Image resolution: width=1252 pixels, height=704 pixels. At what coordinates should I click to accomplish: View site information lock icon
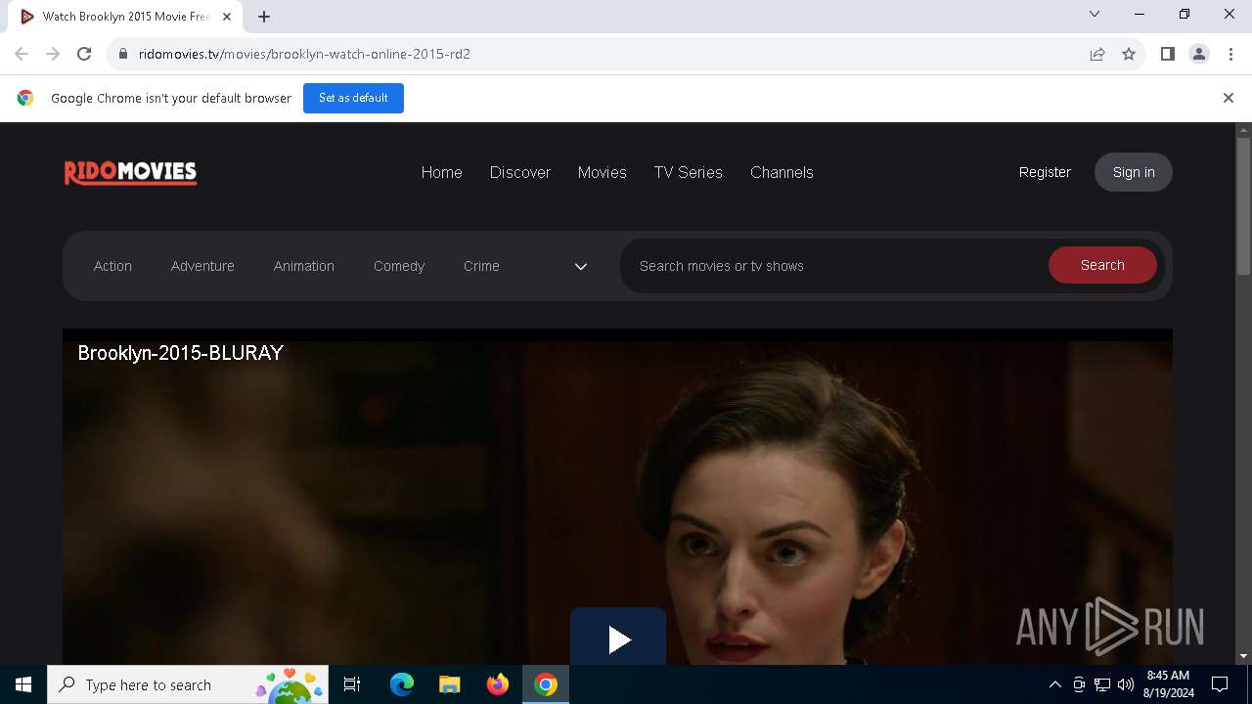coord(122,54)
